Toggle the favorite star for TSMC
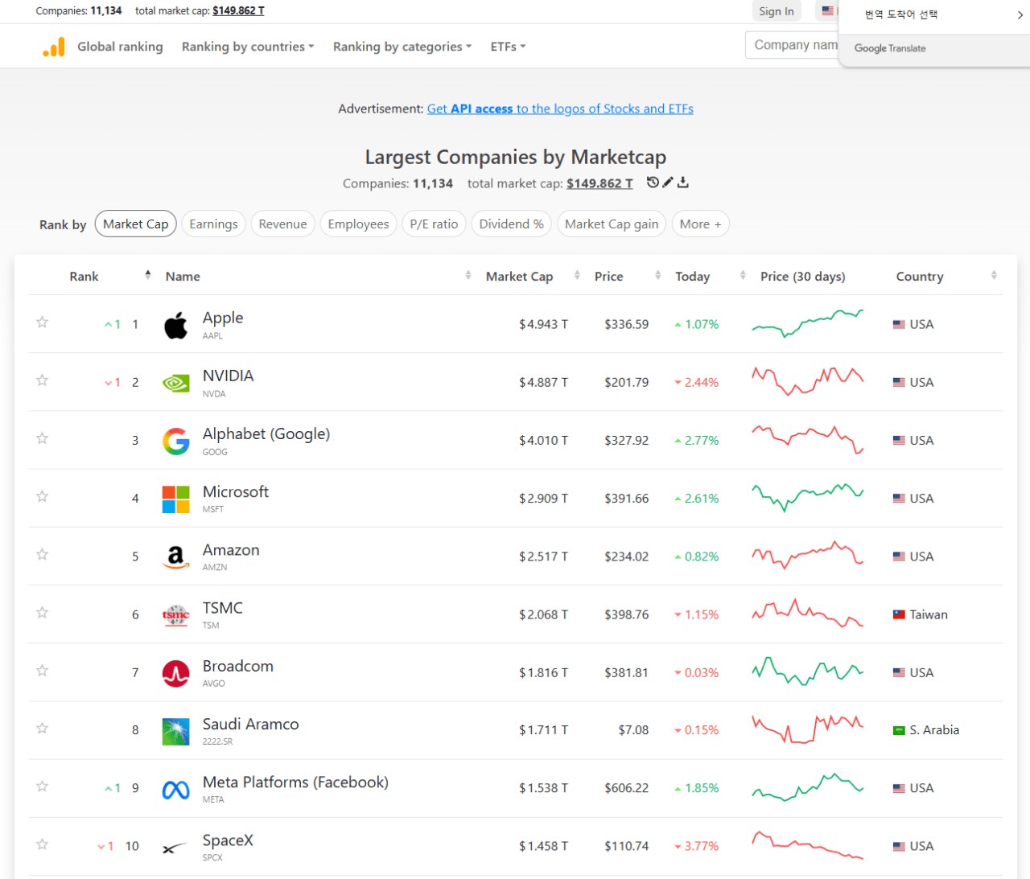 (43, 613)
